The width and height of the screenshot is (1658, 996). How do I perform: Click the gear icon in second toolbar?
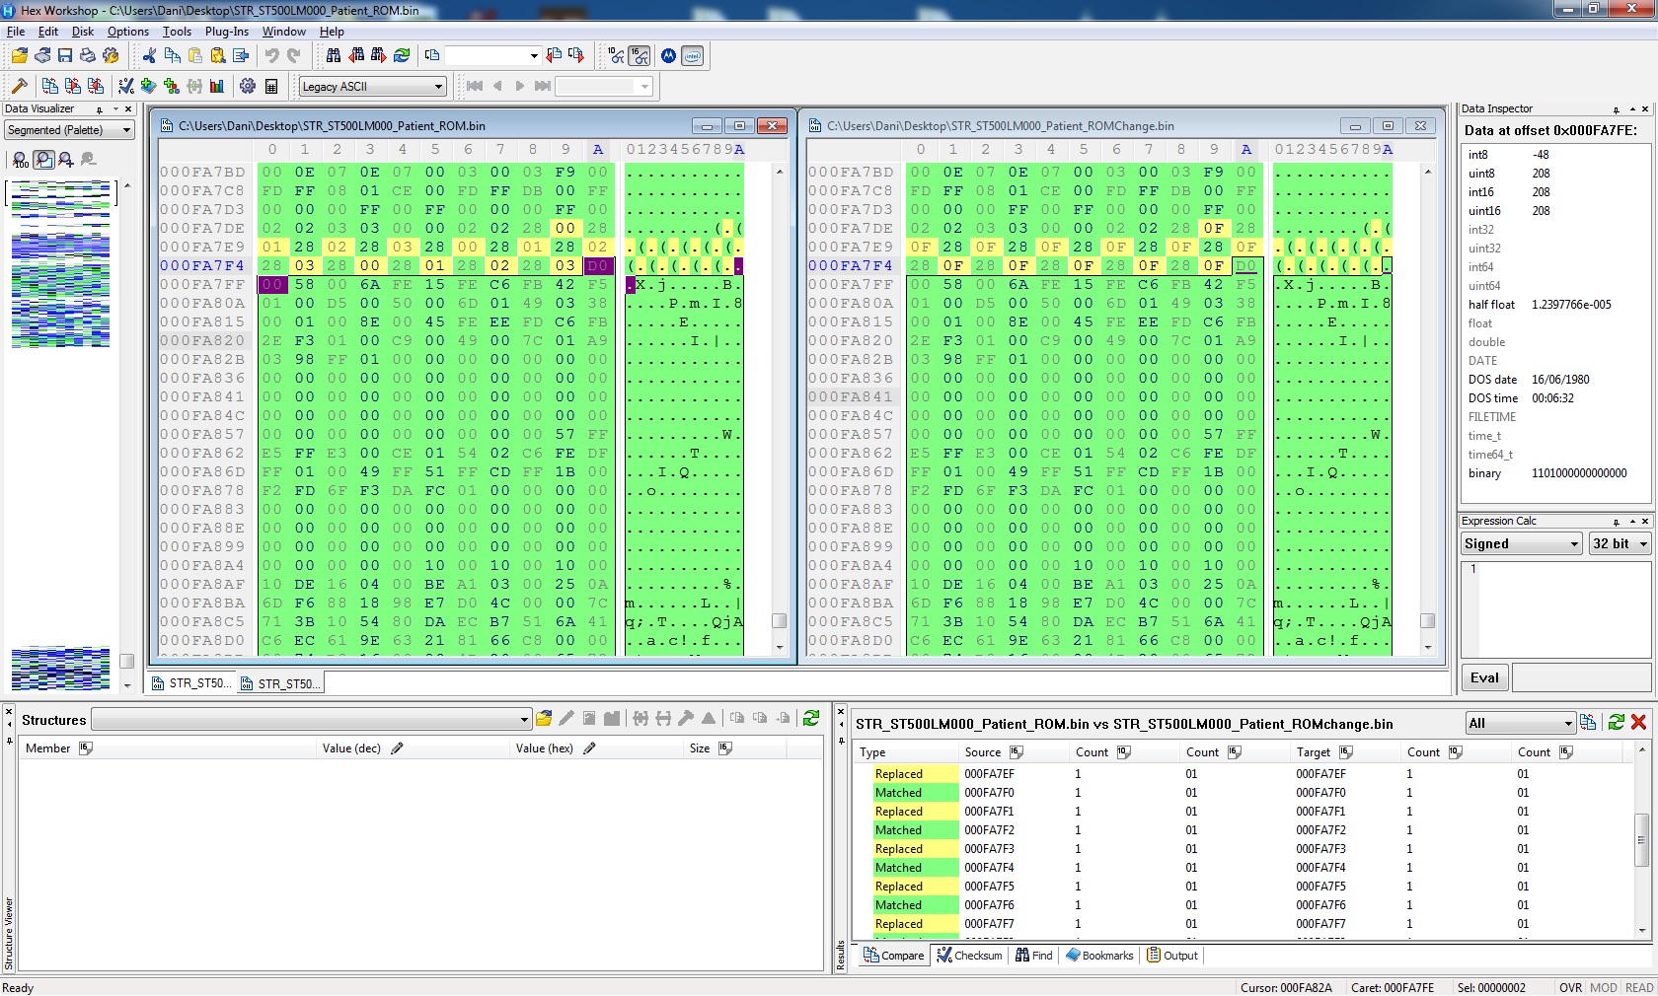pos(248,86)
